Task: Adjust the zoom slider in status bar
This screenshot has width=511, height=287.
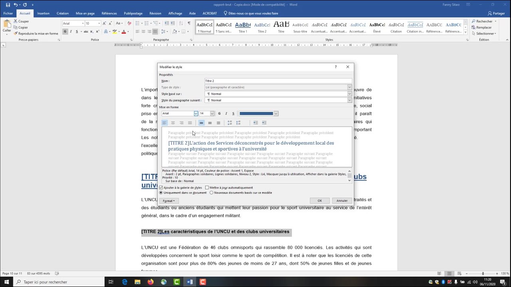Action: [483, 273]
